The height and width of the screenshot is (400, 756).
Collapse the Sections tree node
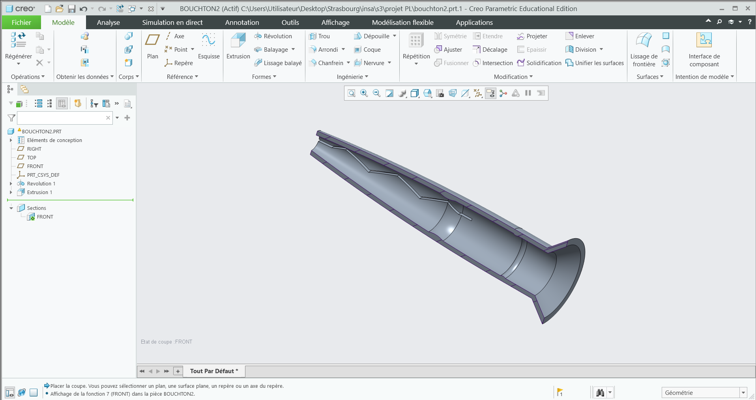tap(11, 208)
